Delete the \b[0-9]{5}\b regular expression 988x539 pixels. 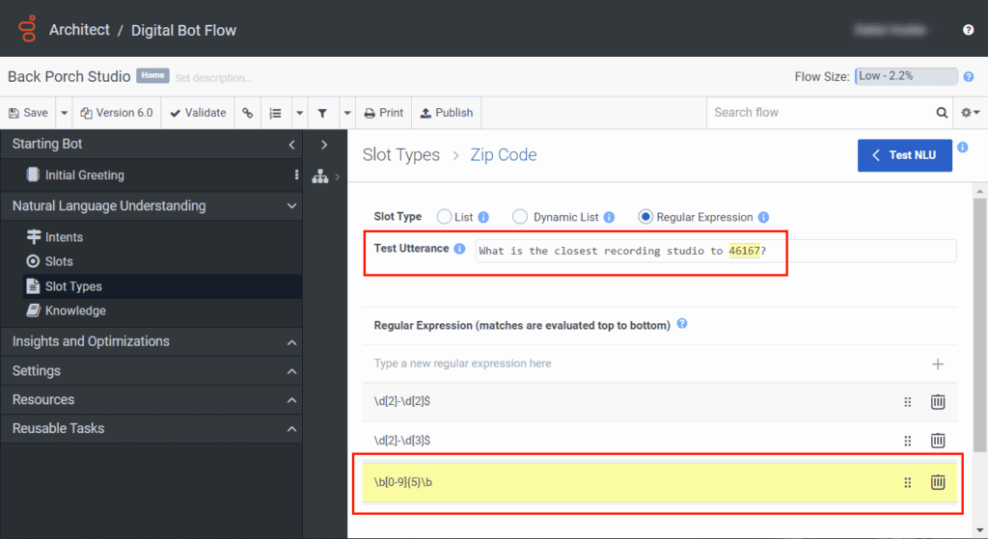(x=937, y=482)
